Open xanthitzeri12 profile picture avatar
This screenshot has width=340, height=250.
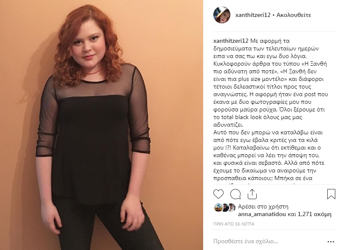pos(222,15)
